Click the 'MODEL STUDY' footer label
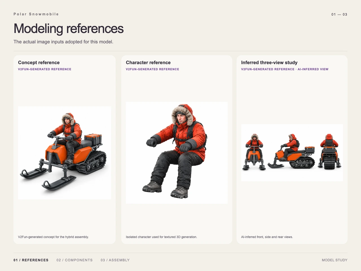This screenshot has height=271, width=361. (334, 260)
